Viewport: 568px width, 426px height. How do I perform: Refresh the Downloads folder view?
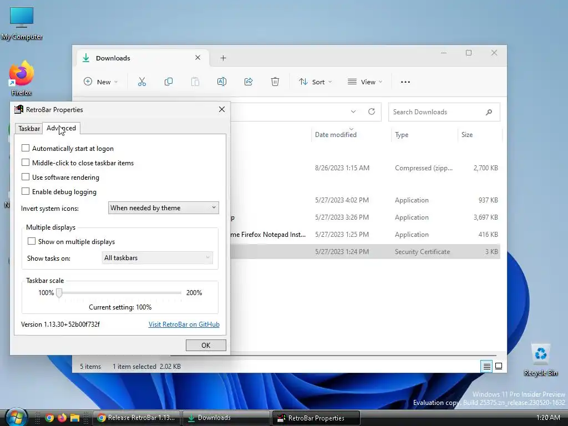coord(371,111)
